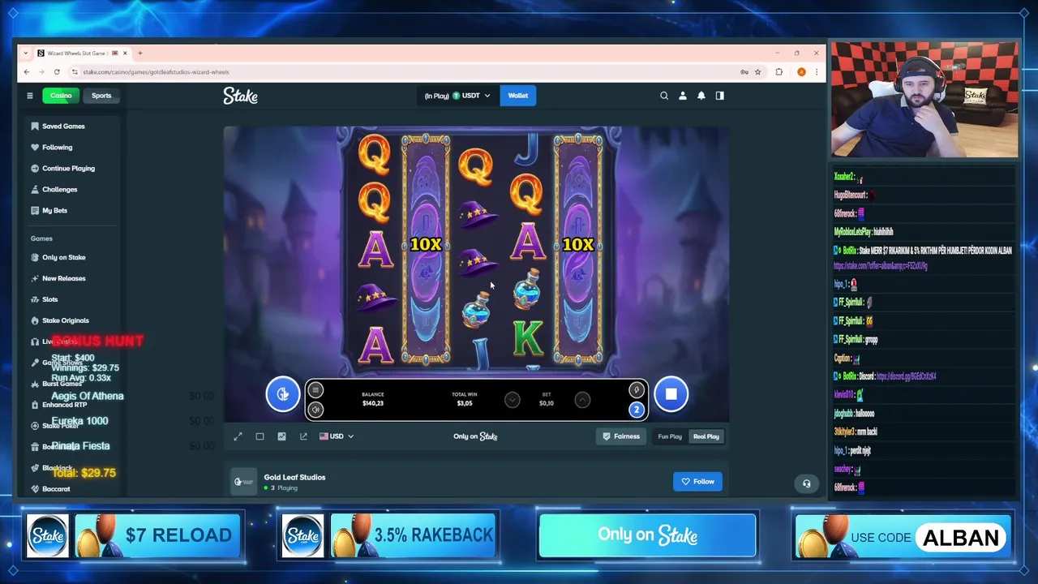The width and height of the screenshot is (1038, 584).
Task: Open the slot game menu icon
Action: (x=315, y=390)
